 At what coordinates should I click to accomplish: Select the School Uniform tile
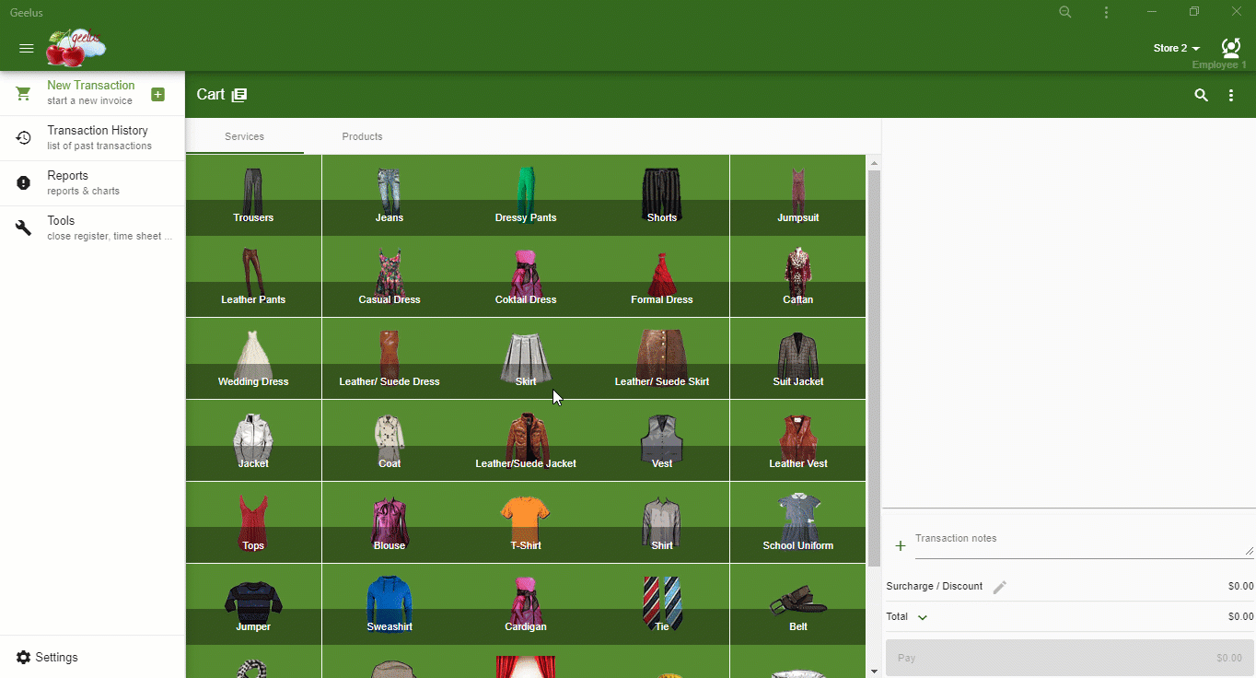[x=798, y=522]
